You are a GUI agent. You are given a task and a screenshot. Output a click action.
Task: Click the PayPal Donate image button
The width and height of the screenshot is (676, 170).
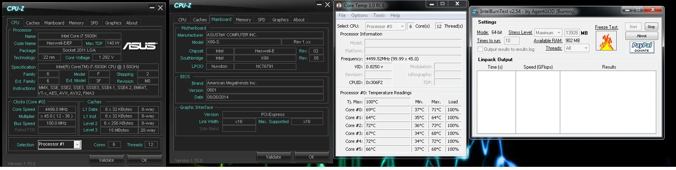coord(642,47)
